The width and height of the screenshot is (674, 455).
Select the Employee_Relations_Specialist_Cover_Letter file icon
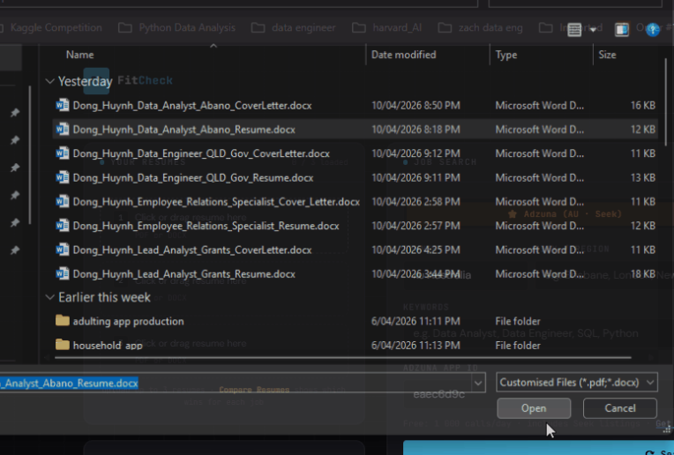coord(63,202)
